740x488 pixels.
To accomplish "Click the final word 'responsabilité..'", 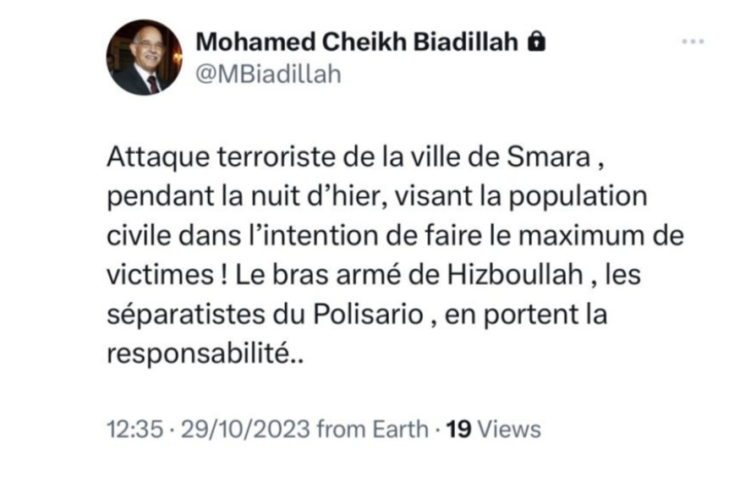I will [x=206, y=354].
